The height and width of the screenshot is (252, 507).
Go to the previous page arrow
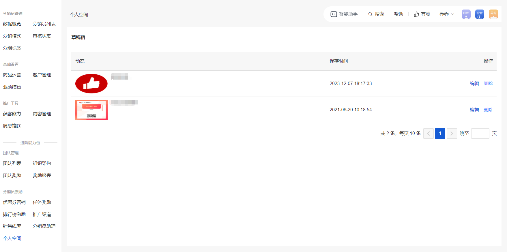(x=429, y=133)
